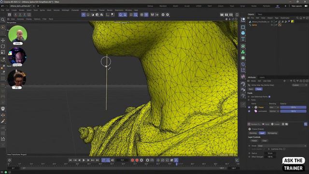Adjust Freeze layer opacity slider
309x174 pixels.
click(293, 107)
